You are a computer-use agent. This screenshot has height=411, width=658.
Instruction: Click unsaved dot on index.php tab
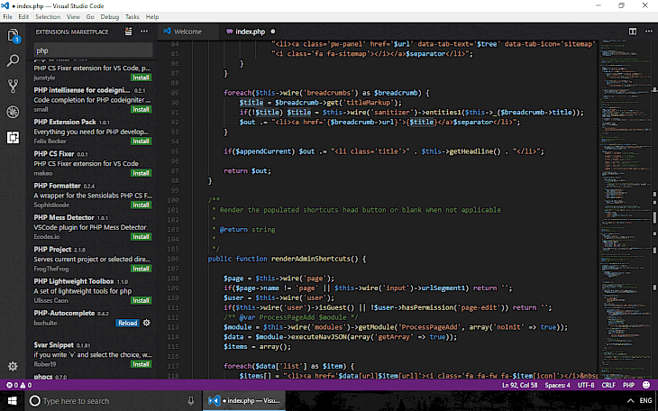(x=273, y=32)
